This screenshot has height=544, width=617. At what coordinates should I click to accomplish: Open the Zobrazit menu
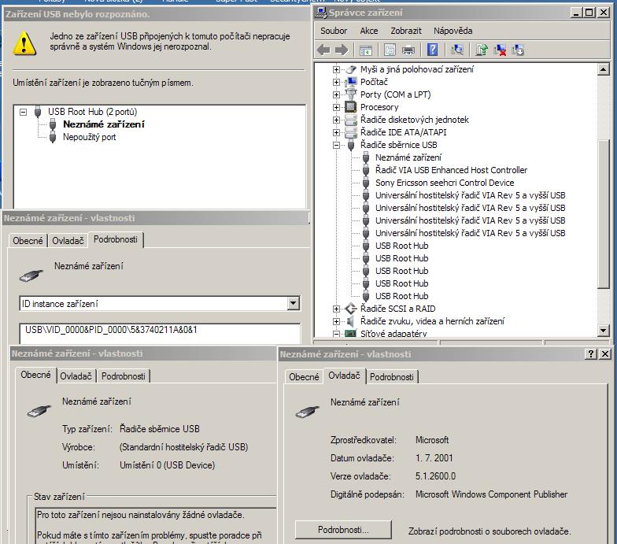406,31
